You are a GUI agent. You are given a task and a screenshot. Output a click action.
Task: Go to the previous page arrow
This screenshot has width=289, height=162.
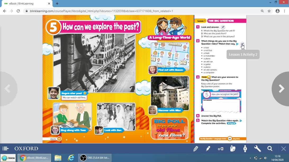coord(7,89)
